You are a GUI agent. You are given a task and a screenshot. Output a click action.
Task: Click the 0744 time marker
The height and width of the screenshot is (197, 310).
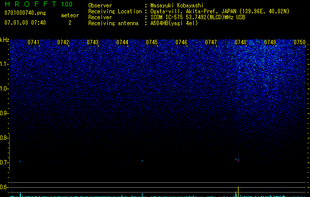point(122,42)
